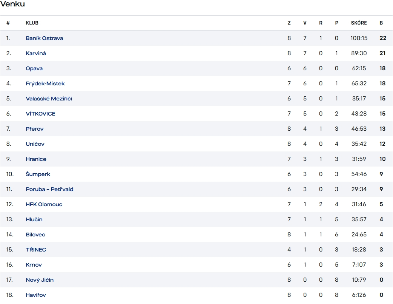The height and width of the screenshot is (304, 393).
Task: Select the HFK Olomouc link
Action: (x=44, y=204)
